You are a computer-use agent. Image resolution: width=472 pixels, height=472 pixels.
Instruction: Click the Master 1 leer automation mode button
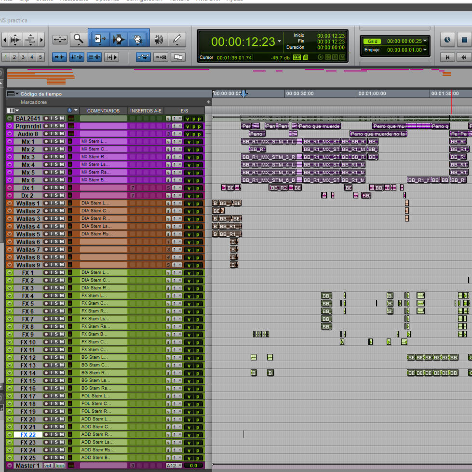coord(60,466)
